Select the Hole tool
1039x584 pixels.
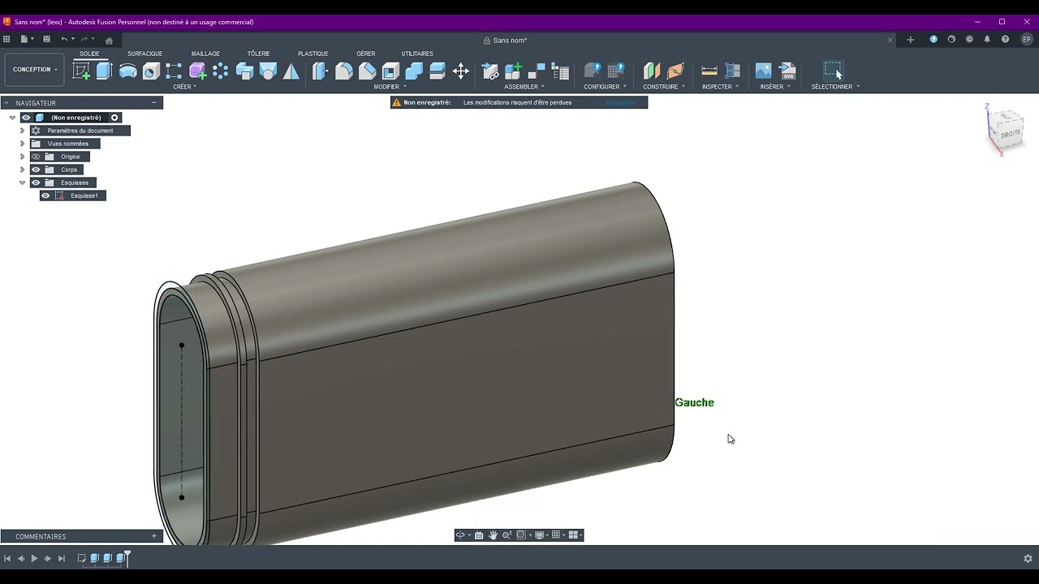coord(151,71)
